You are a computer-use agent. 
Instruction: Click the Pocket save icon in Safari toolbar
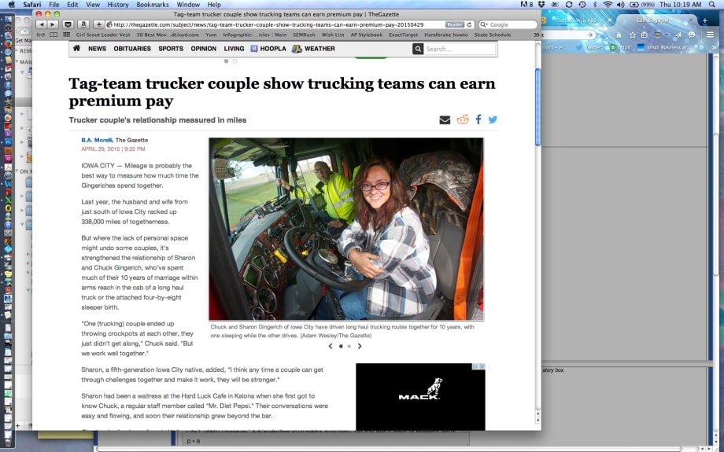68,24
